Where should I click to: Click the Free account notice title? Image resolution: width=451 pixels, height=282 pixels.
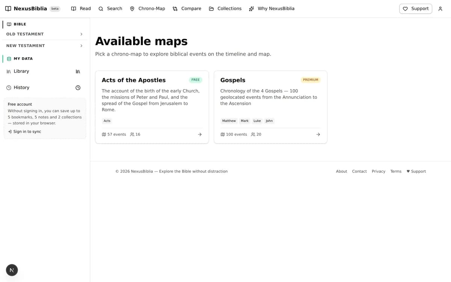(20, 104)
